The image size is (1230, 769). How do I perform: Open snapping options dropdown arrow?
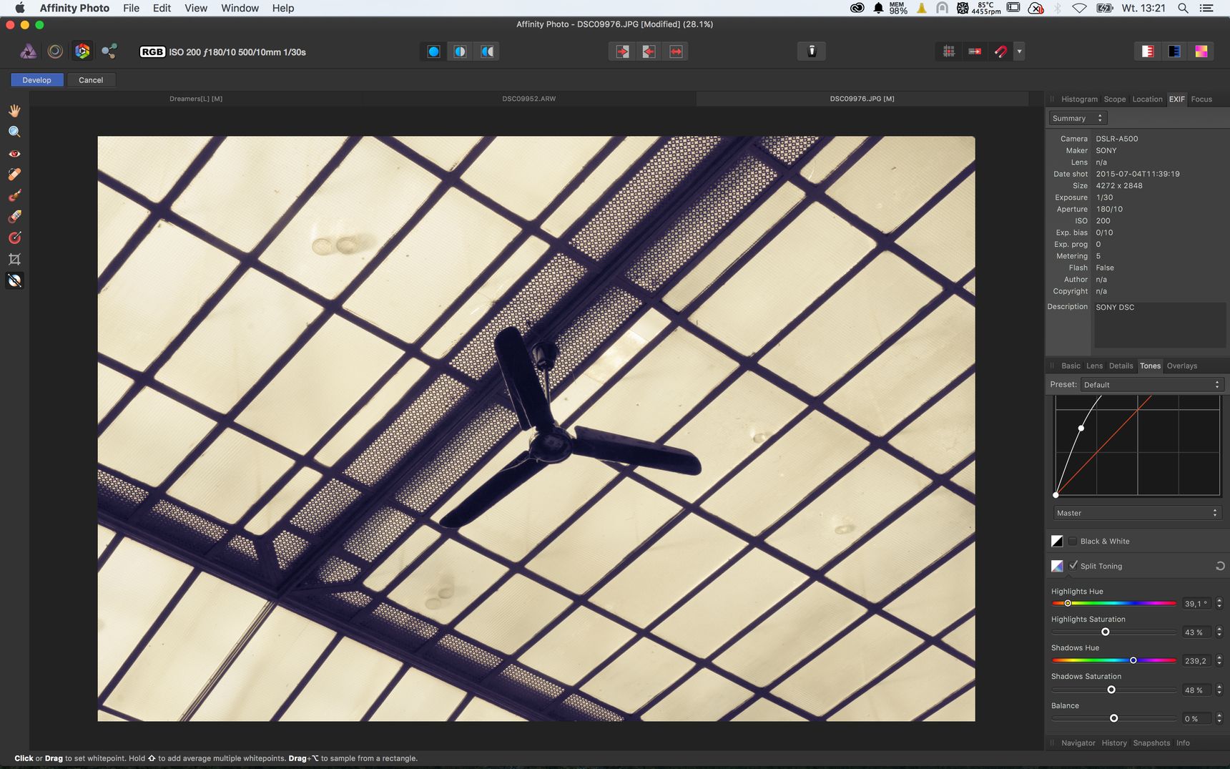1019,52
